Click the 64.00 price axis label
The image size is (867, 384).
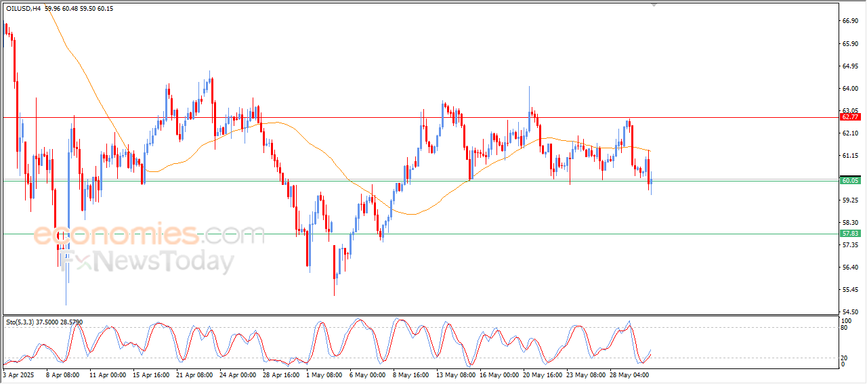(x=850, y=88)
